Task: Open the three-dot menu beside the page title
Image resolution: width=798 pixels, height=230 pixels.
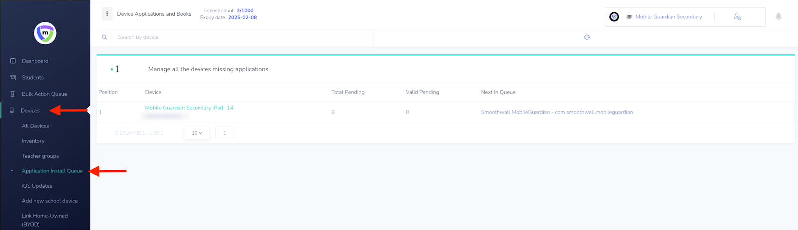Action: pos(107,14)
